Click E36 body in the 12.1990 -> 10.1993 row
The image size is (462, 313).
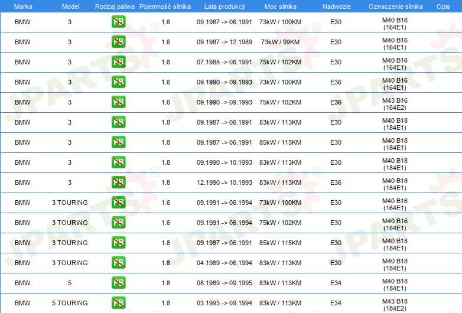click(336, 182)
